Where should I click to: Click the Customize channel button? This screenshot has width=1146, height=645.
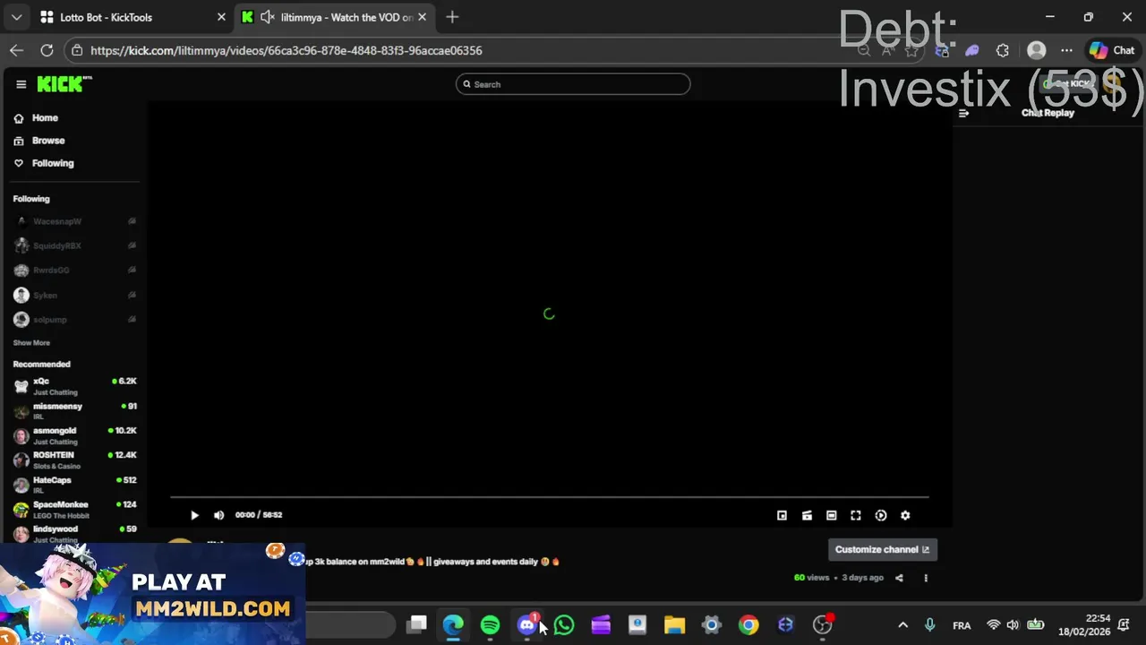coord(882,550)
